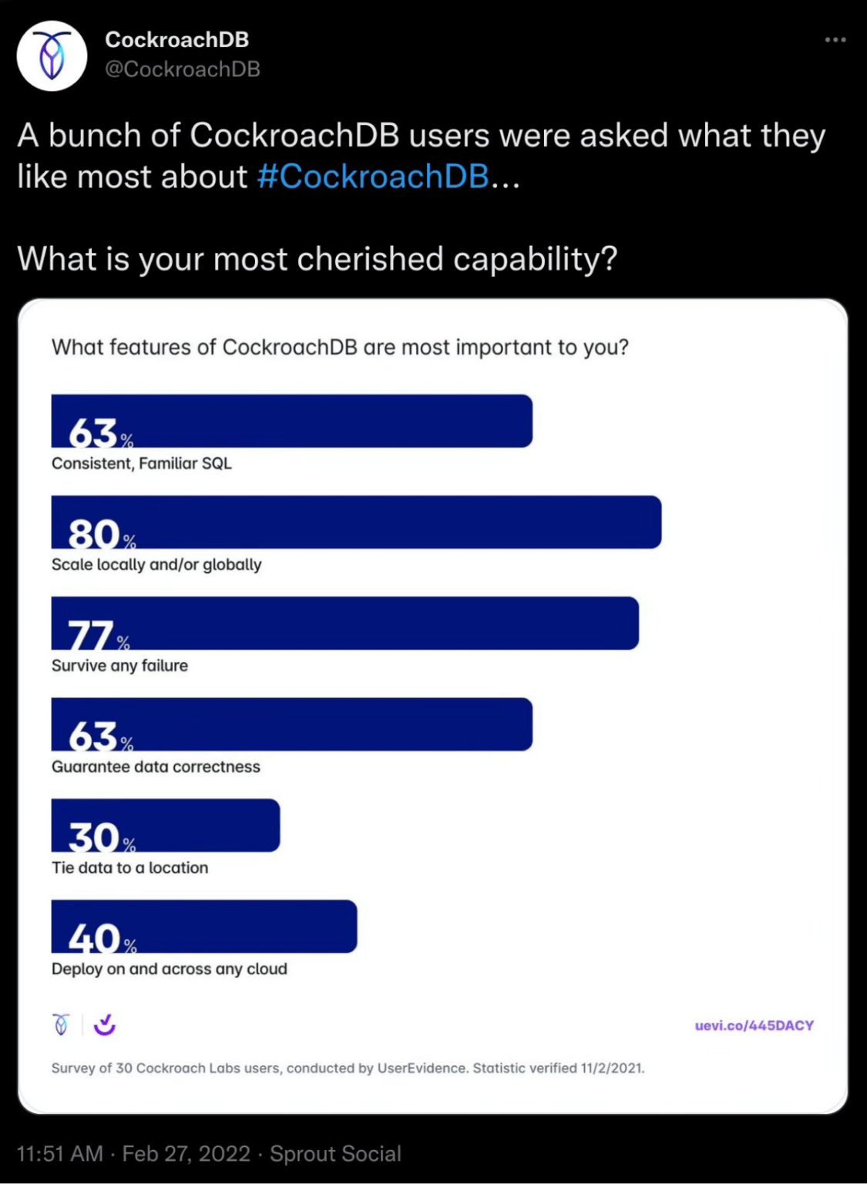The image size is (867, 1184).
Task: Click the Sprout Social source label
Action: [x=335, y=1153]
